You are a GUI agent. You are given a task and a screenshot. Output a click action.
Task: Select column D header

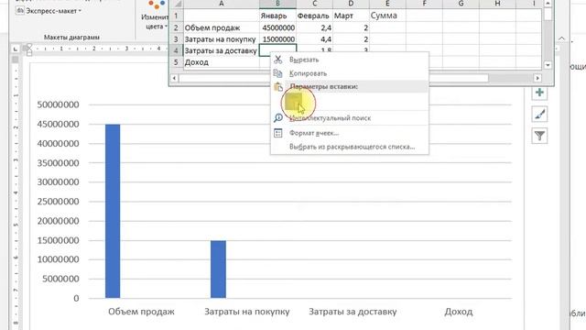coord(351,4)
